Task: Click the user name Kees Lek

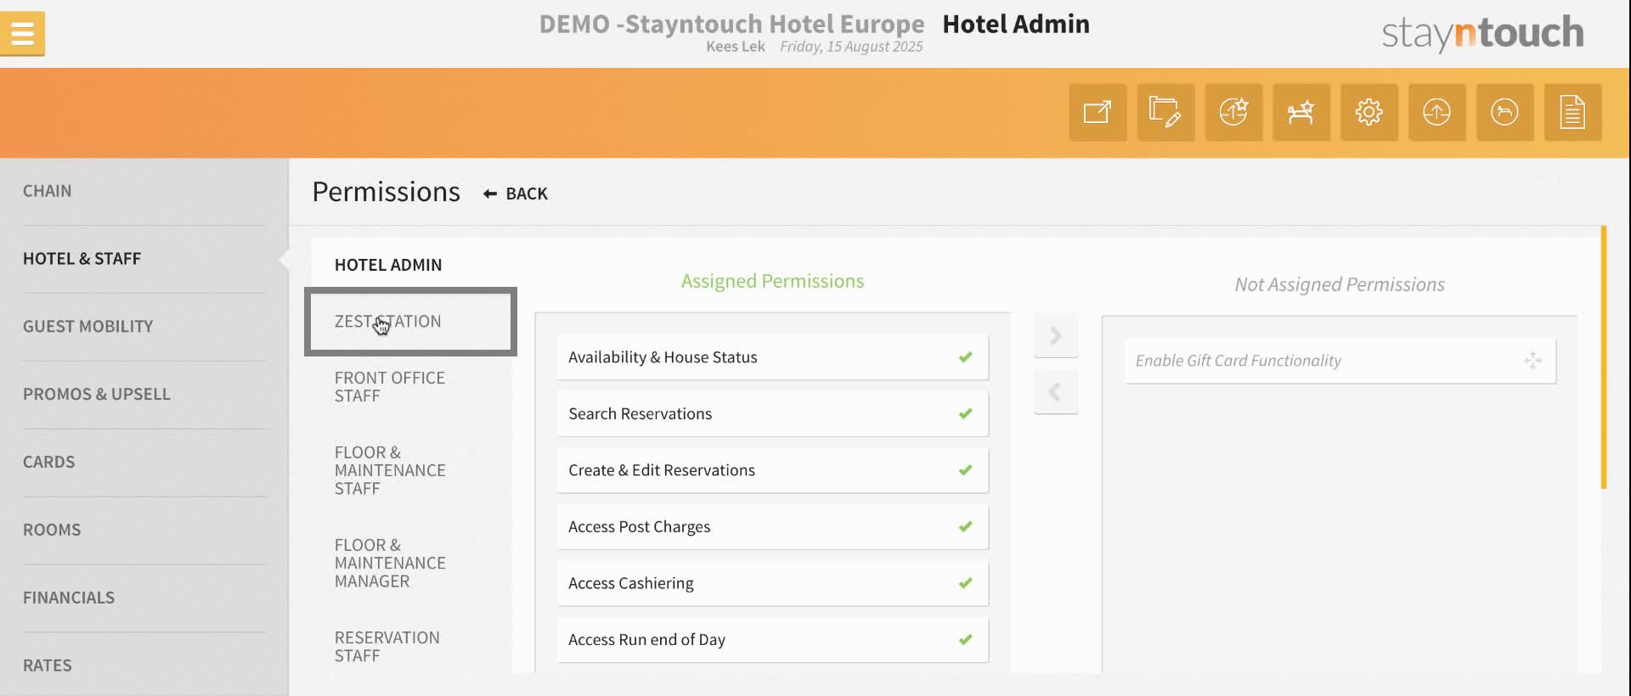Action: point(736,47)
